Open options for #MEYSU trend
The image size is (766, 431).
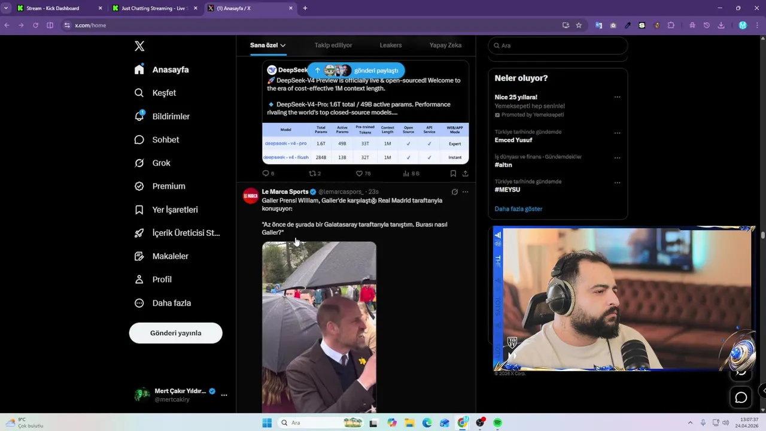617,183
